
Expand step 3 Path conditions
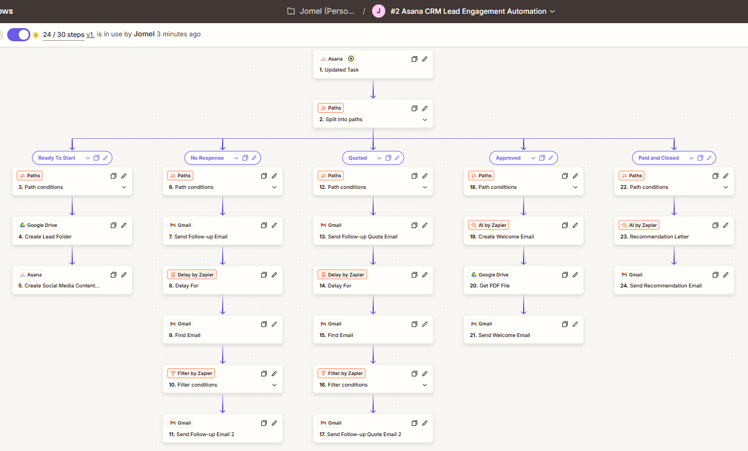click(124, 187)
